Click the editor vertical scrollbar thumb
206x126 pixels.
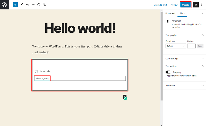(x=162, y=56)
